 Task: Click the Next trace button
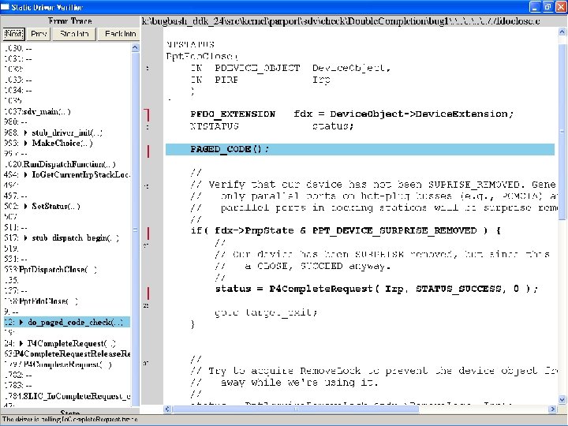(x=13, y=34)
